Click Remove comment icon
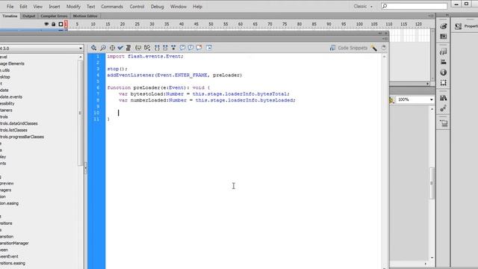 [x=199, y=48]
